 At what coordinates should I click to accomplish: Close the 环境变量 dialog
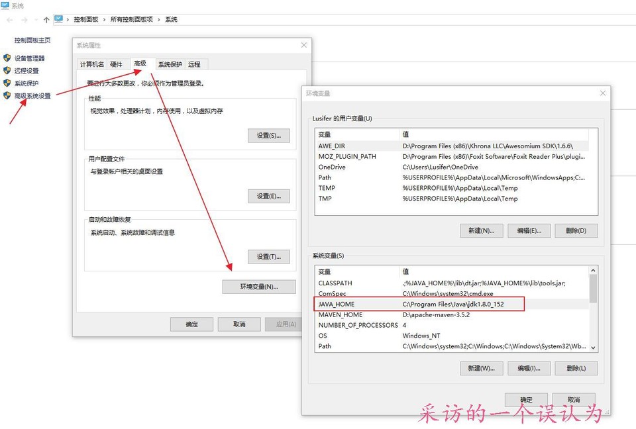pyautogui.click(x=602, y=93)
